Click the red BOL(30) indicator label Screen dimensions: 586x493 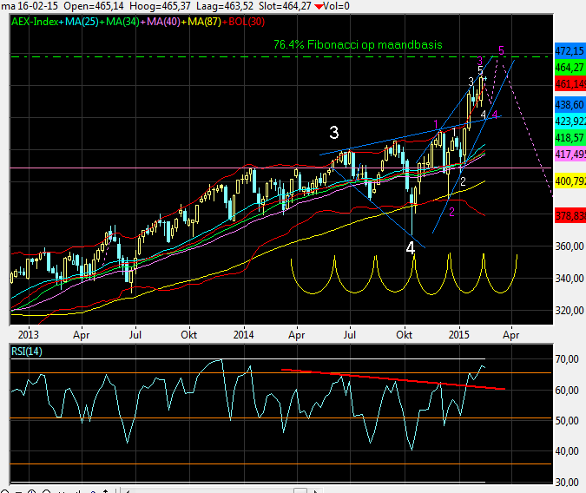coord(242,20)
